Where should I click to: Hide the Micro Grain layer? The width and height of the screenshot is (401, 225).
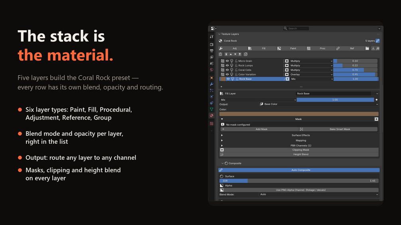[x=227, y=61]
